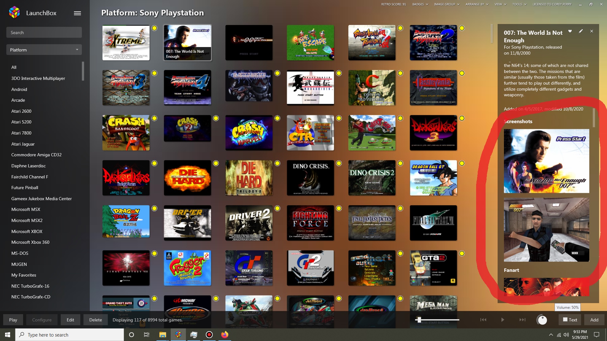Click the badge on Battle Arena Toshinden 2
The height and width of the screenshot is (341, 607).
(x=462, y=28)
